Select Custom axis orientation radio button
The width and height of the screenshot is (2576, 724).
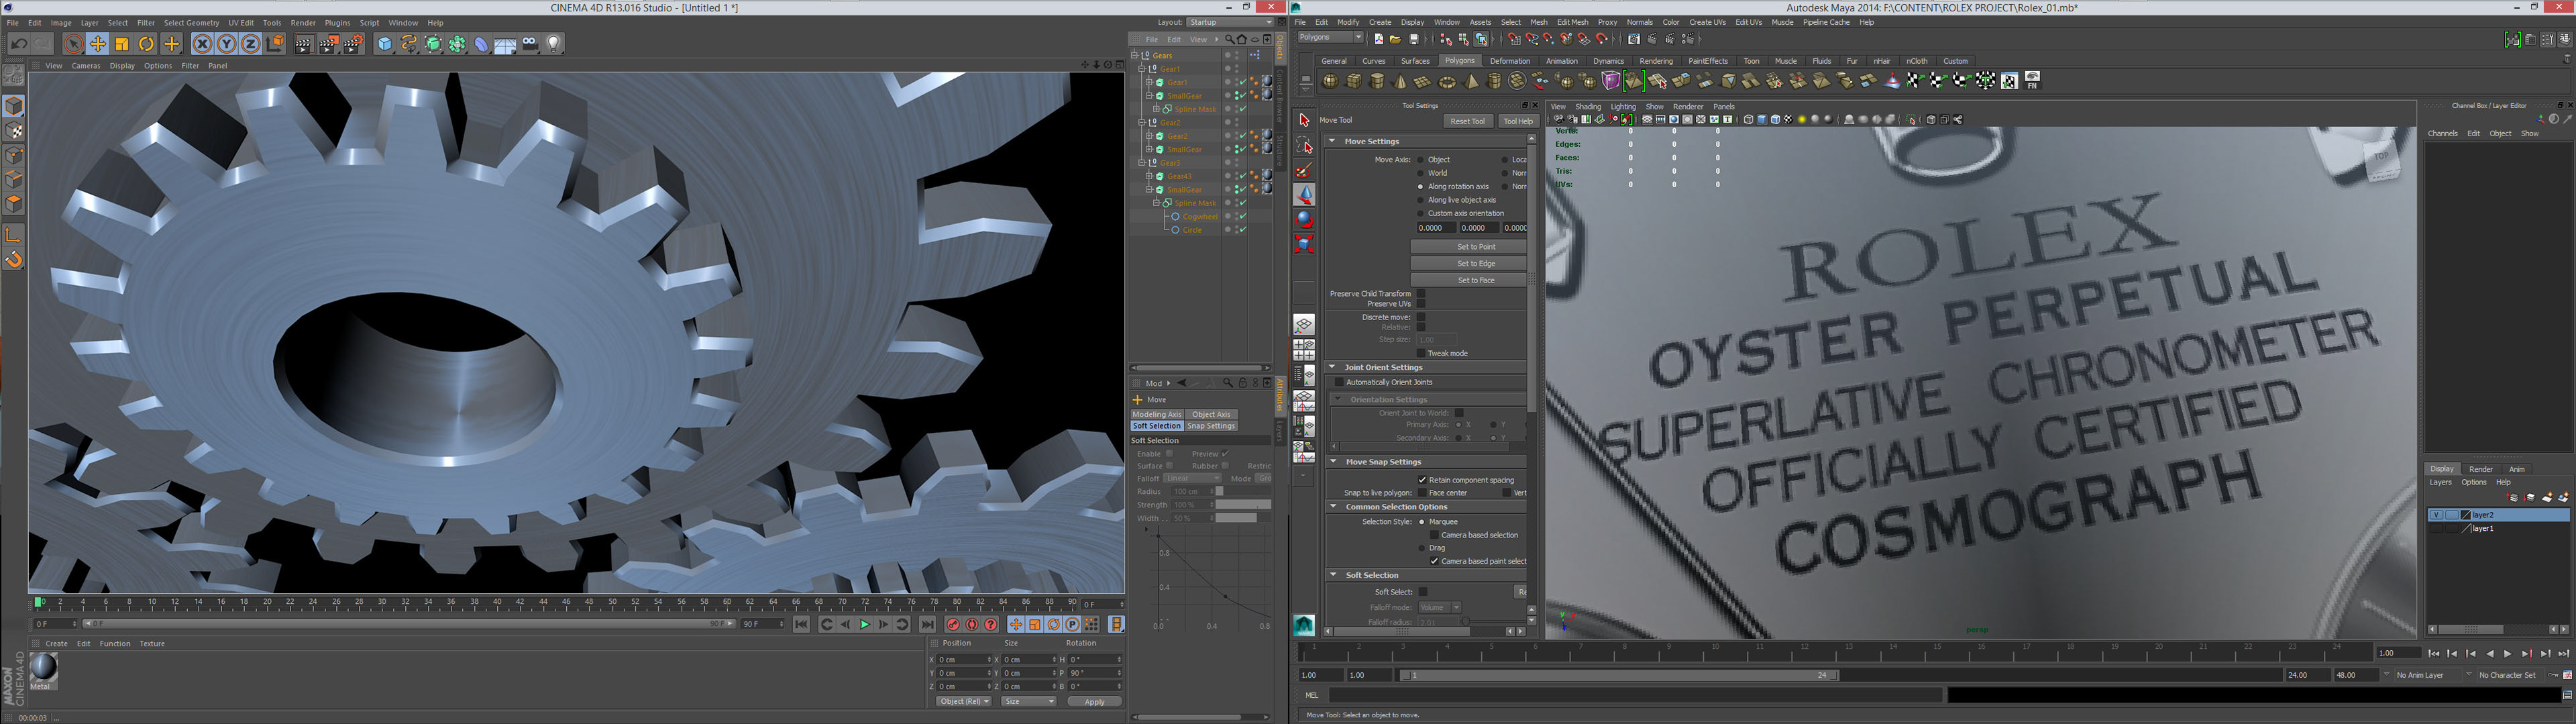1420,213
